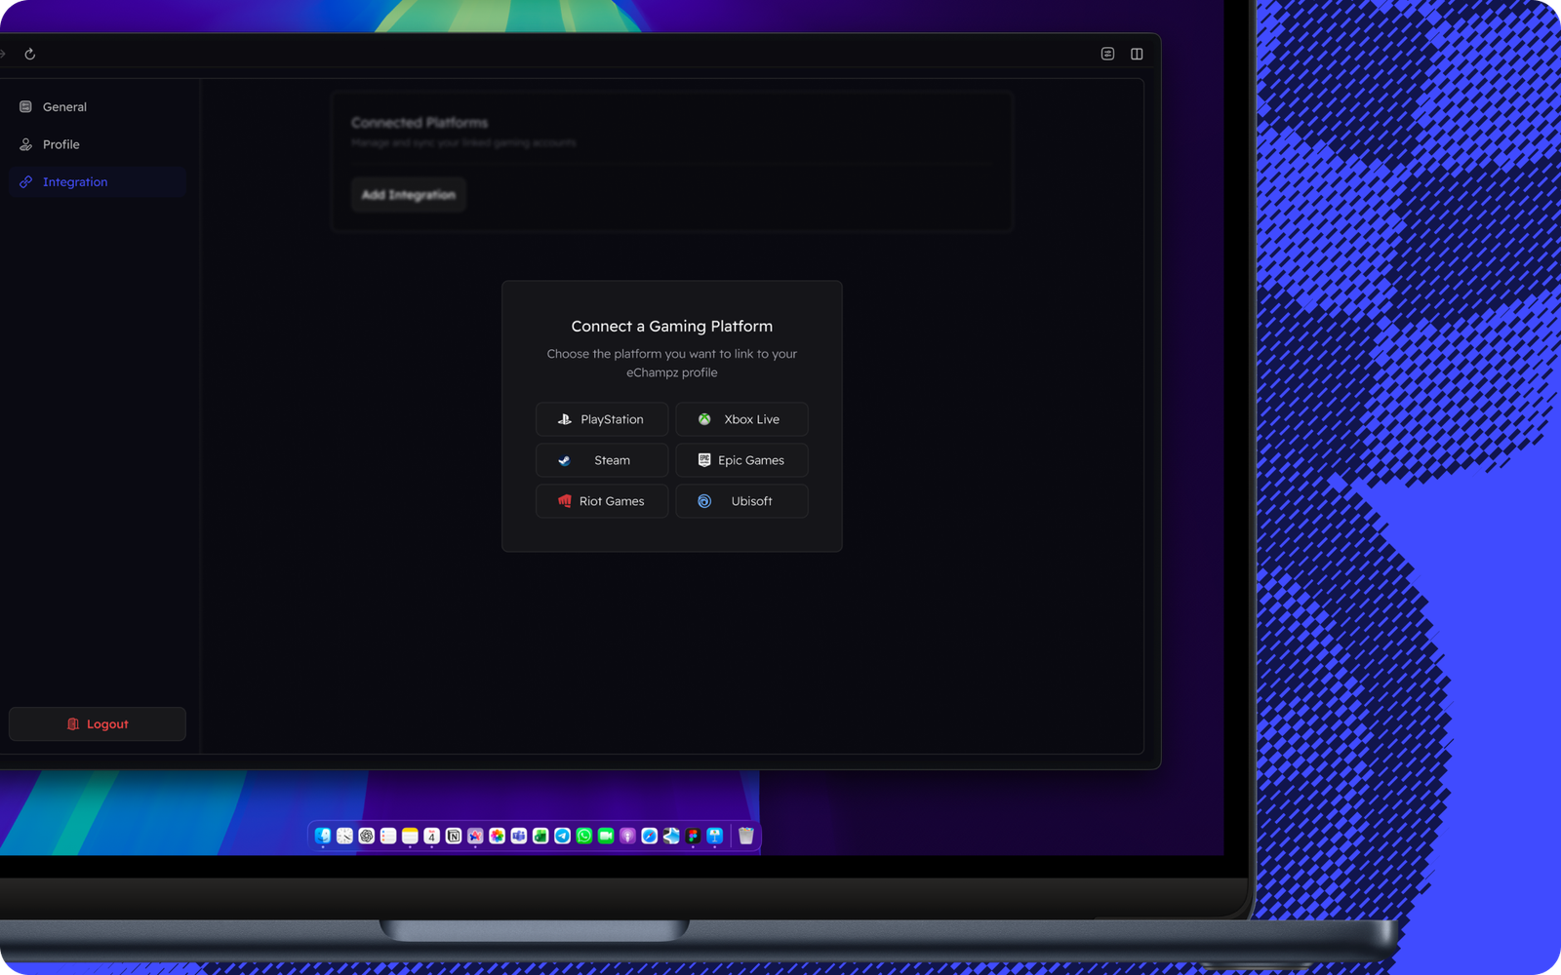Click the 'Connect a Gaming Platform' heading
This screenshot has width=1561, height=975.
(x=672, y=327)
